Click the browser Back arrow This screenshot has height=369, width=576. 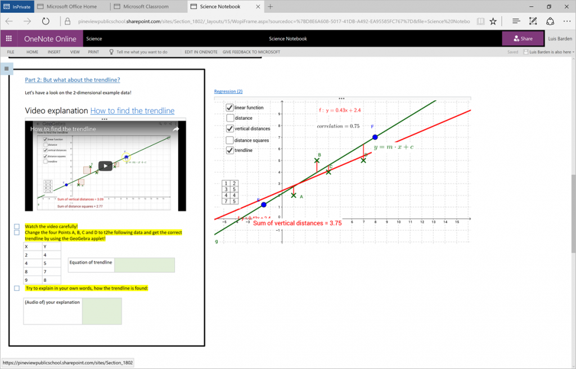9,21
